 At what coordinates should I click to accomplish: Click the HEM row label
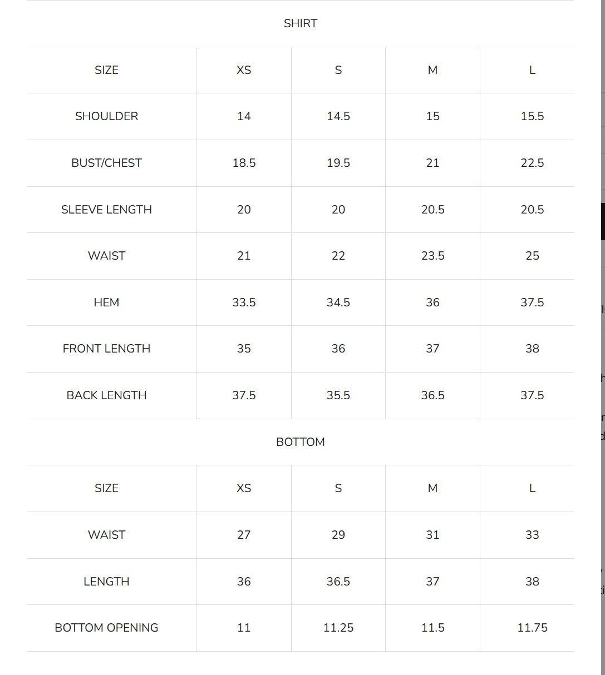[x=106, y=302]
